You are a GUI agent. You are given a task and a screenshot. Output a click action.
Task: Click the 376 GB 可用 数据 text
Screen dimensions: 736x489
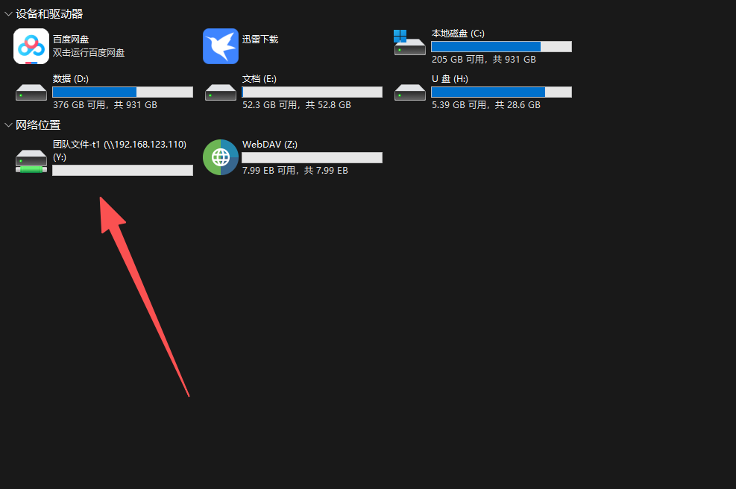point(79,104)
